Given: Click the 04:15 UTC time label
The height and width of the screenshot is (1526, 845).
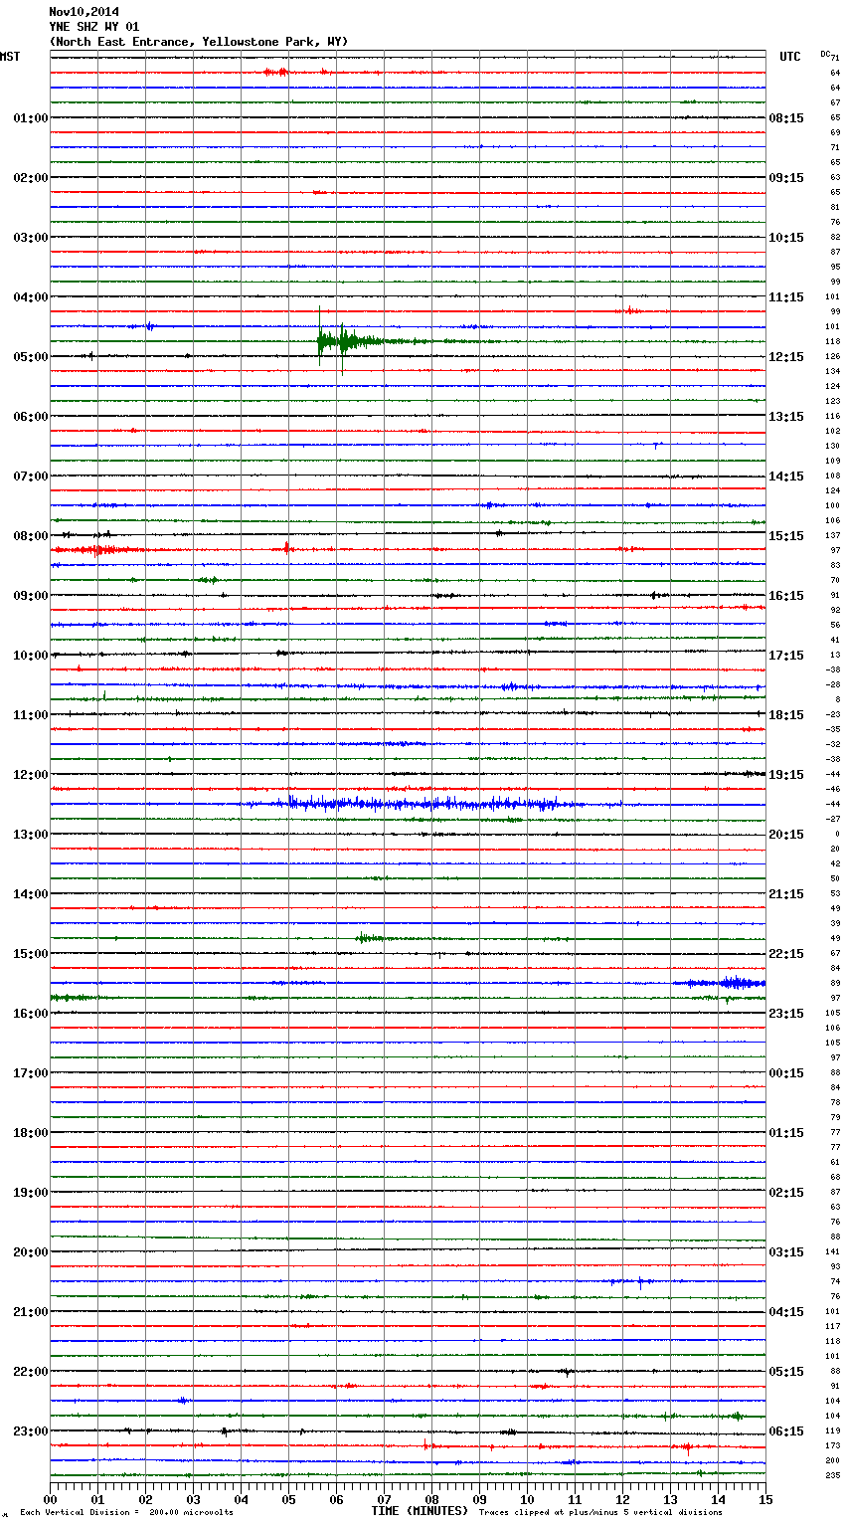Looking at the screenshot, I should click(x=786, y=1312).
